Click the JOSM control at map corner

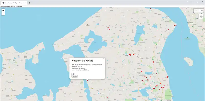201,11
